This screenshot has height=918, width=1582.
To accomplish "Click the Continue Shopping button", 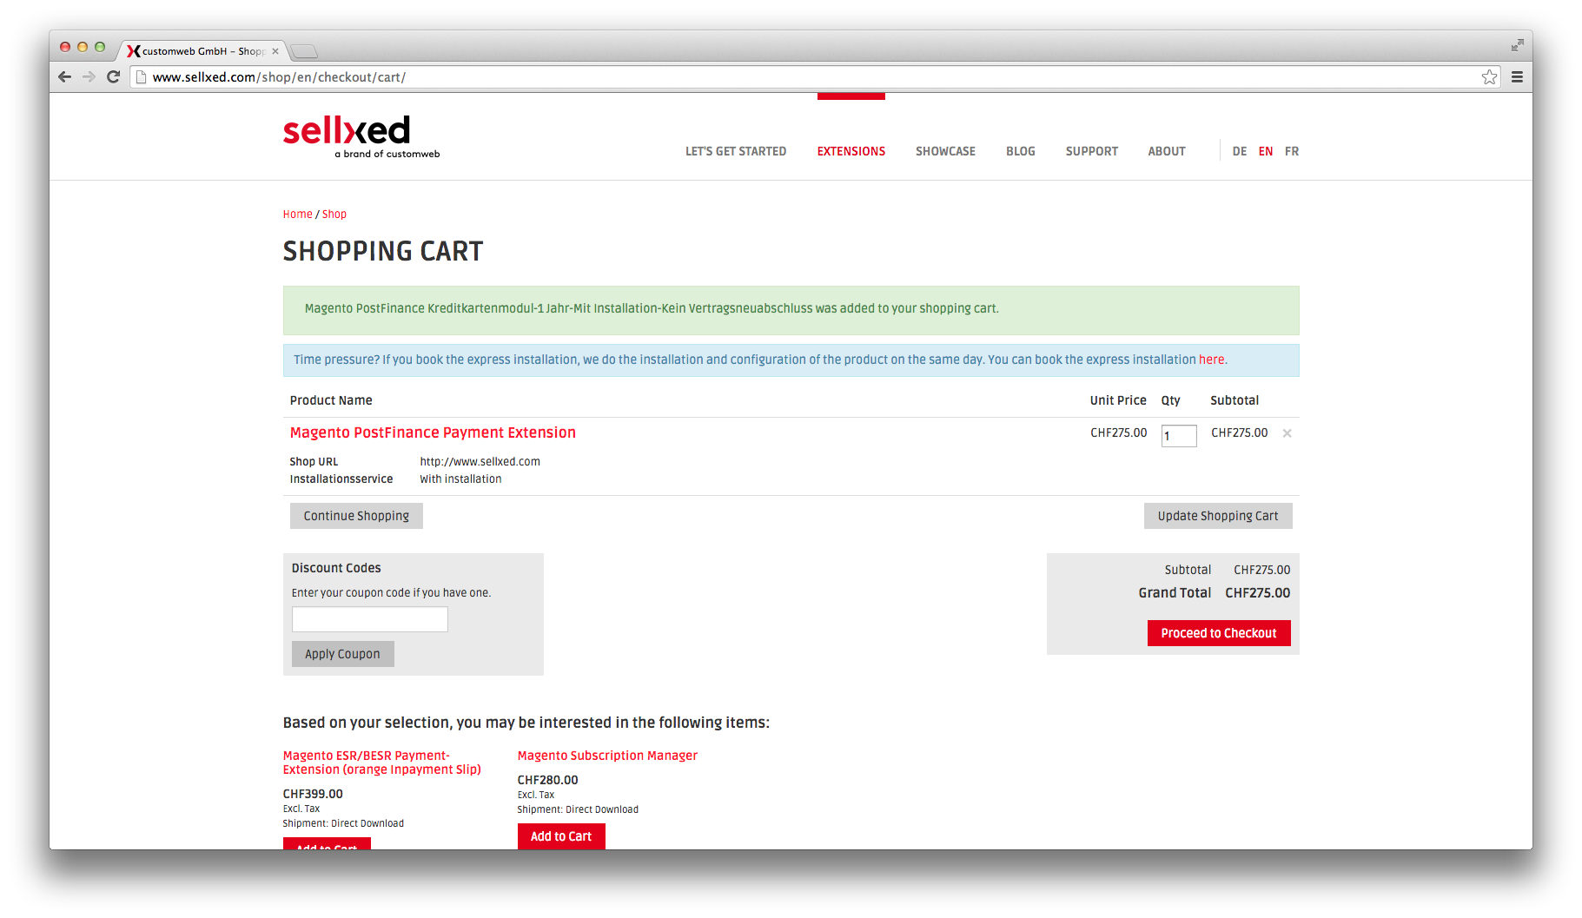I will pyautogui.click(x=356, y=516).
